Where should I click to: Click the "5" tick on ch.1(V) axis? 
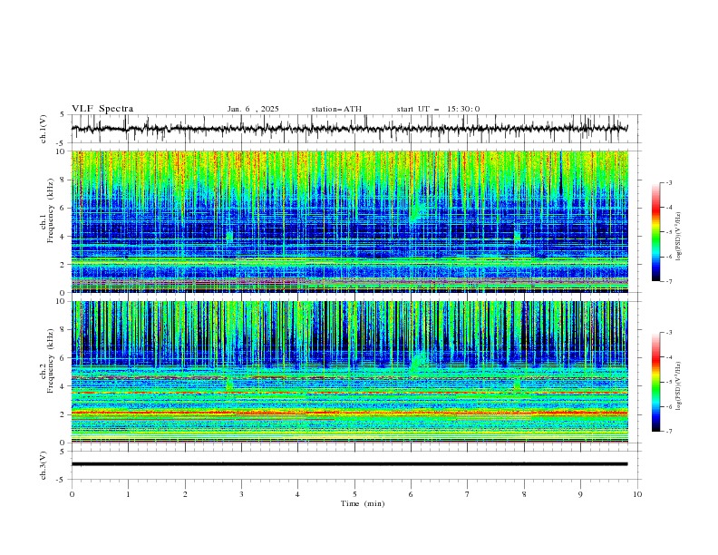(x=63, y=115)
